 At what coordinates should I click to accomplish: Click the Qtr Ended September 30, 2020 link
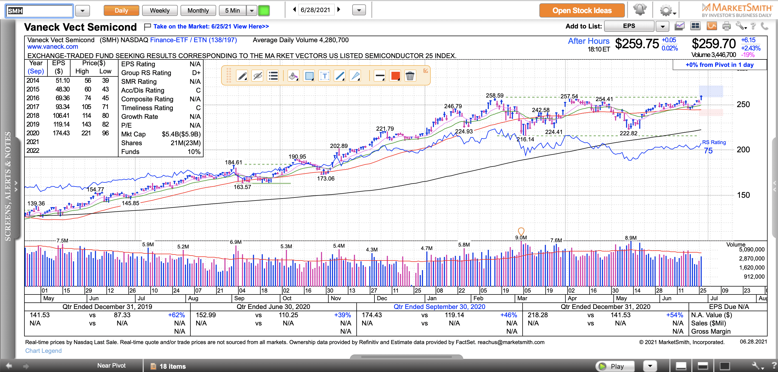pos(439,307)
